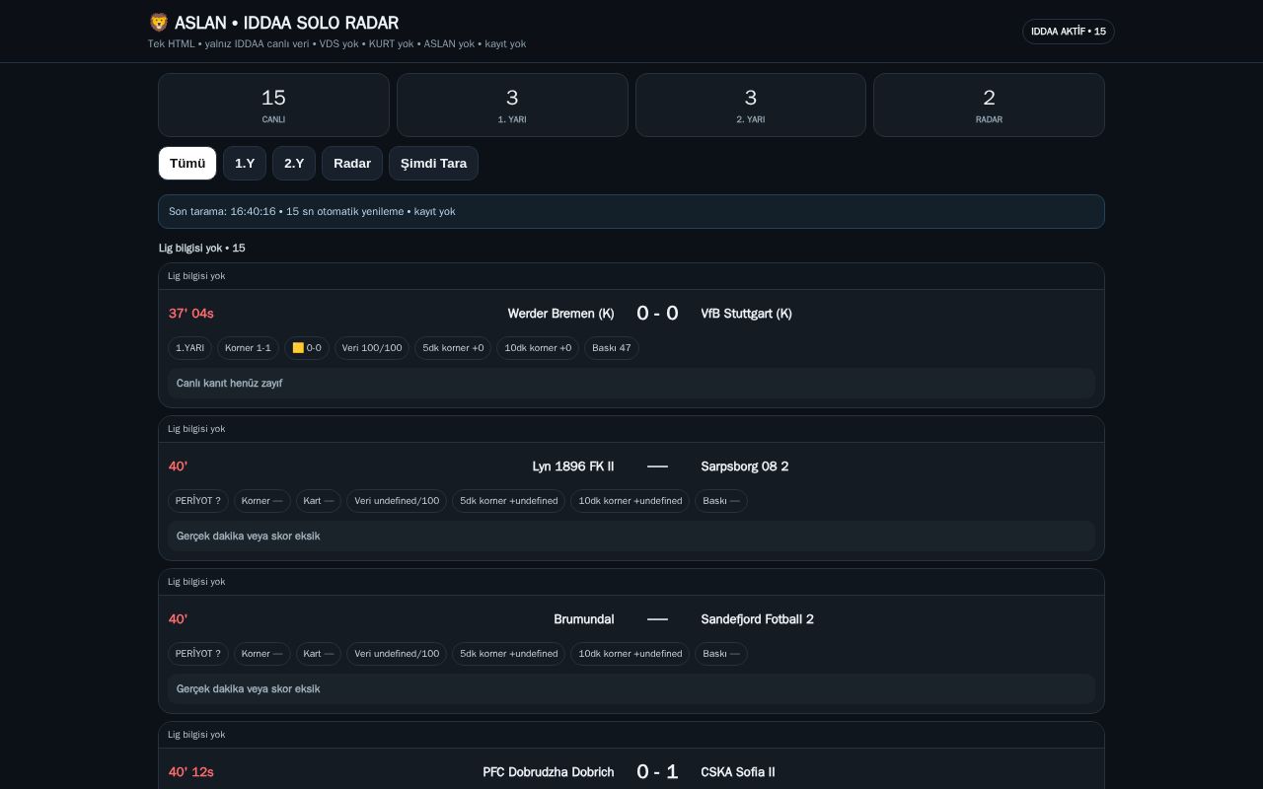Switch to the 1.Y filter tab
Viewport: 1263px width, 789px height.
point(245,164)
